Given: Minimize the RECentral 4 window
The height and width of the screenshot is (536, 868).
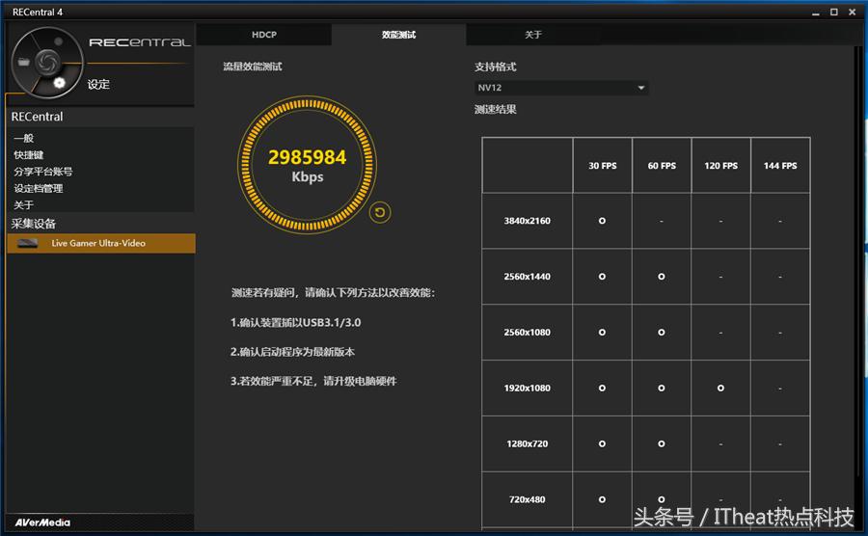Looking at the screenshot, I should (815, 13).
